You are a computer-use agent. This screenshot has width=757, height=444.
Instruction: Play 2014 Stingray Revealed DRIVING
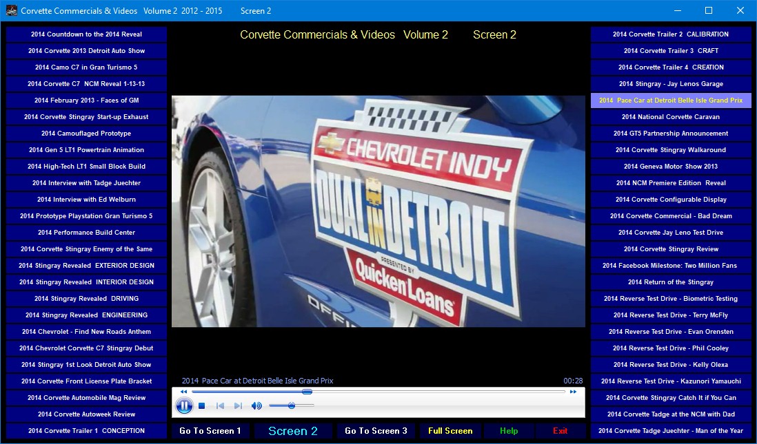coord(86,299)
